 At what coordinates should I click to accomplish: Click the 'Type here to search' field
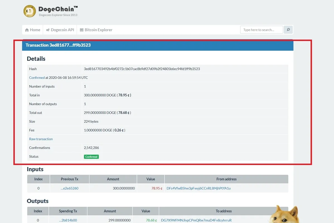click(x=262, y=30)
